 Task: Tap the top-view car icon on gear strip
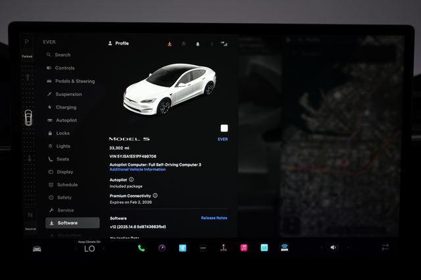coord(28,118)
